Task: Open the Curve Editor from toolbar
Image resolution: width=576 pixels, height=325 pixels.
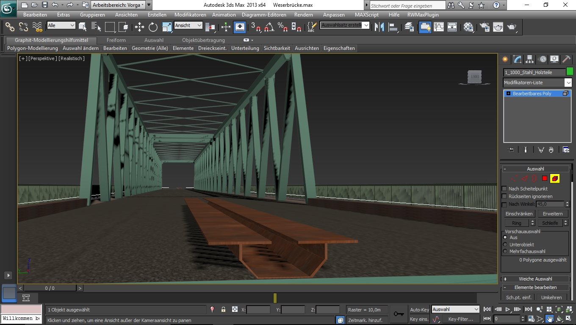Action: tap(439, 27)
